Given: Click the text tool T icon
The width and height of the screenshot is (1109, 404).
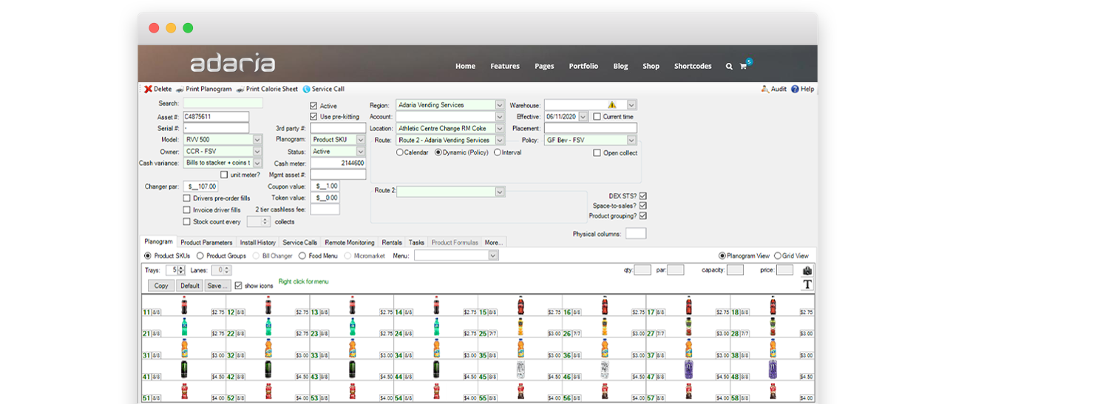Looking at the screenshot, I should [x=807, y=284].
